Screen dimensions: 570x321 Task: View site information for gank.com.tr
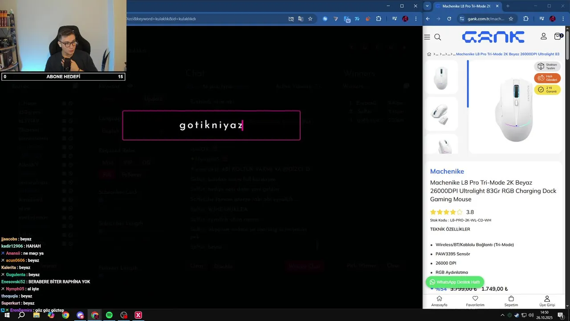pyautogui.click(x=462, y=19)
